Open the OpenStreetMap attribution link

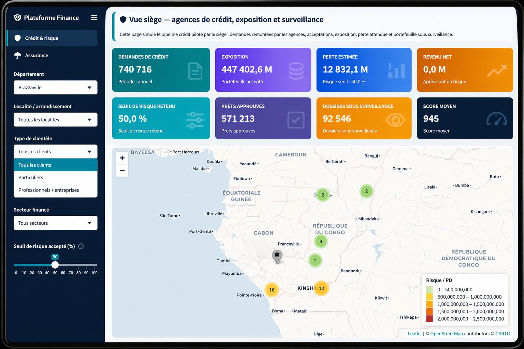point(447,334)
